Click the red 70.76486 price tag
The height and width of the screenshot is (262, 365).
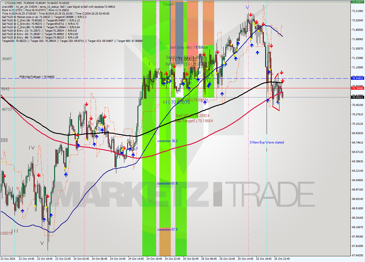(358, 88)
